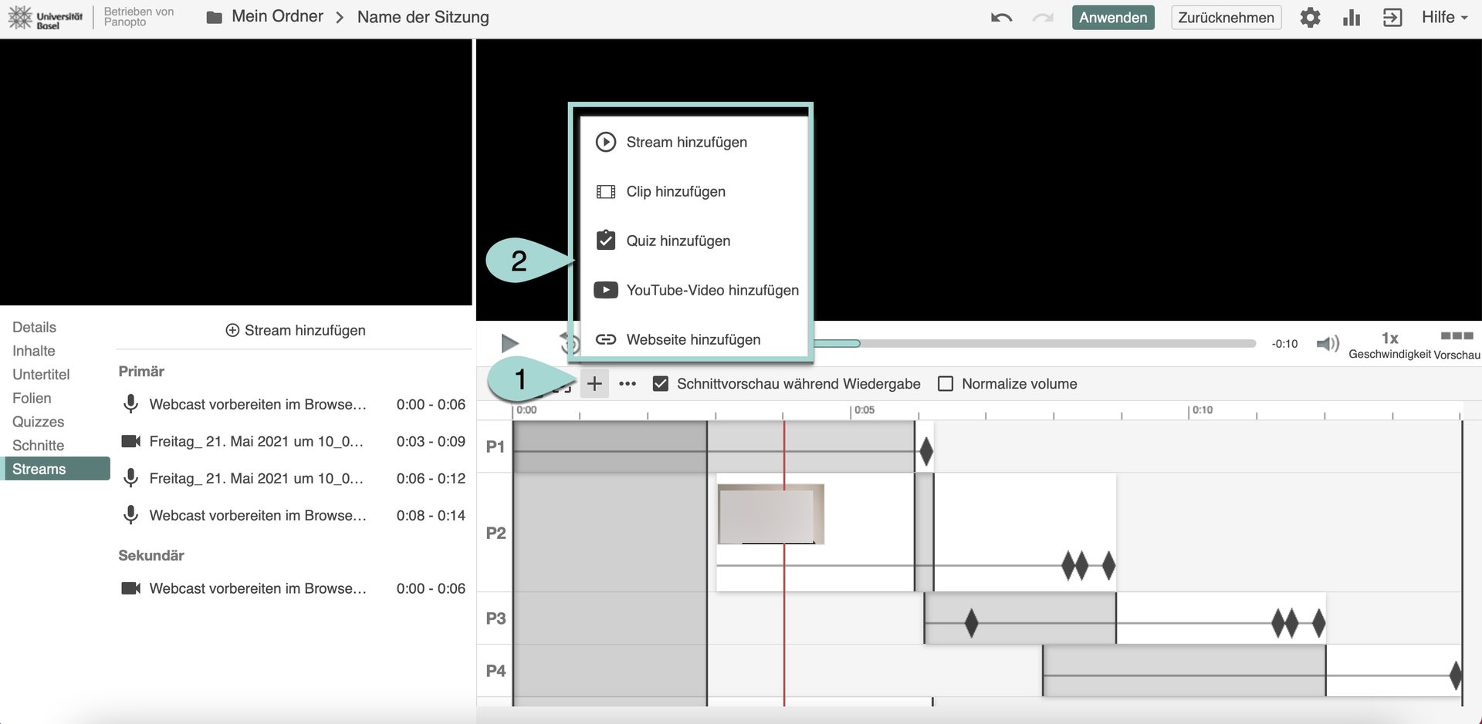Click the Mein Ordner folder icon
Viewport: 1482px width, 724px height.
(215, 18)
